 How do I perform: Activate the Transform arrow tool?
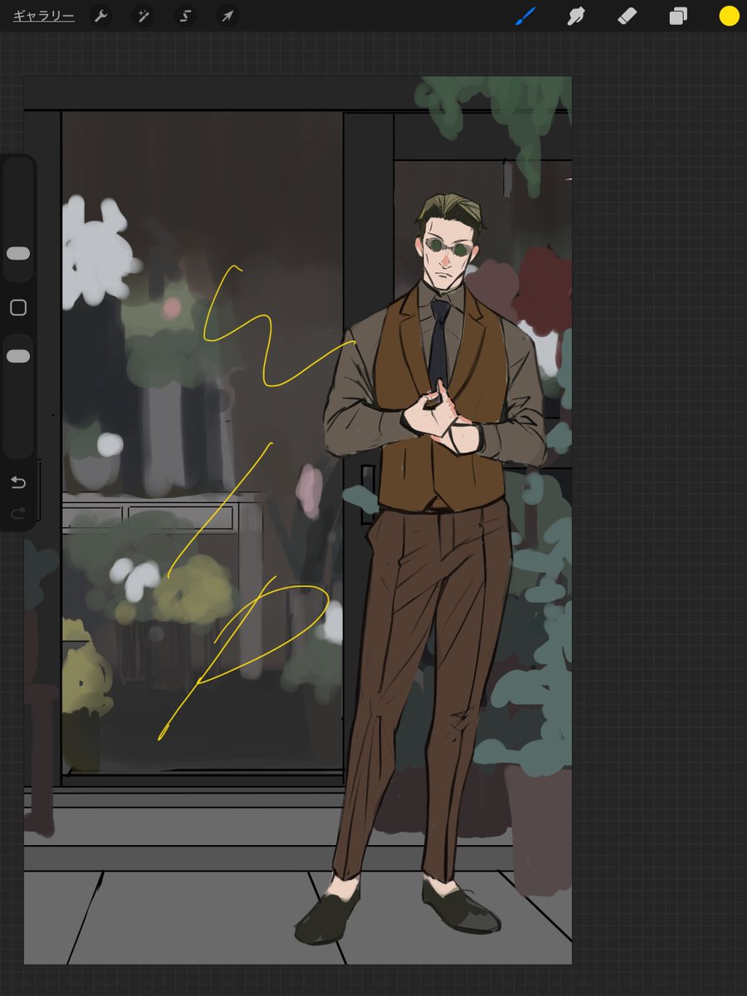(227, 16)
